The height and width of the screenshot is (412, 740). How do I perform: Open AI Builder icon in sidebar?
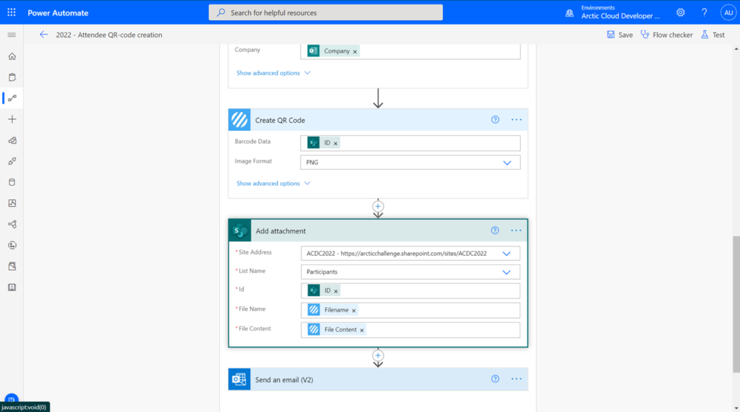click(x=12, y=224)
